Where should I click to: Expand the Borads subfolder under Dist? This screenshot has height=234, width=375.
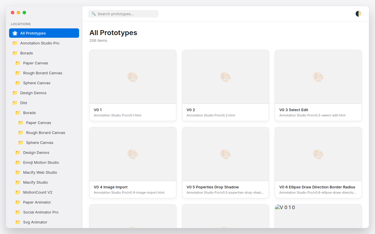click(x=29, y=113)
